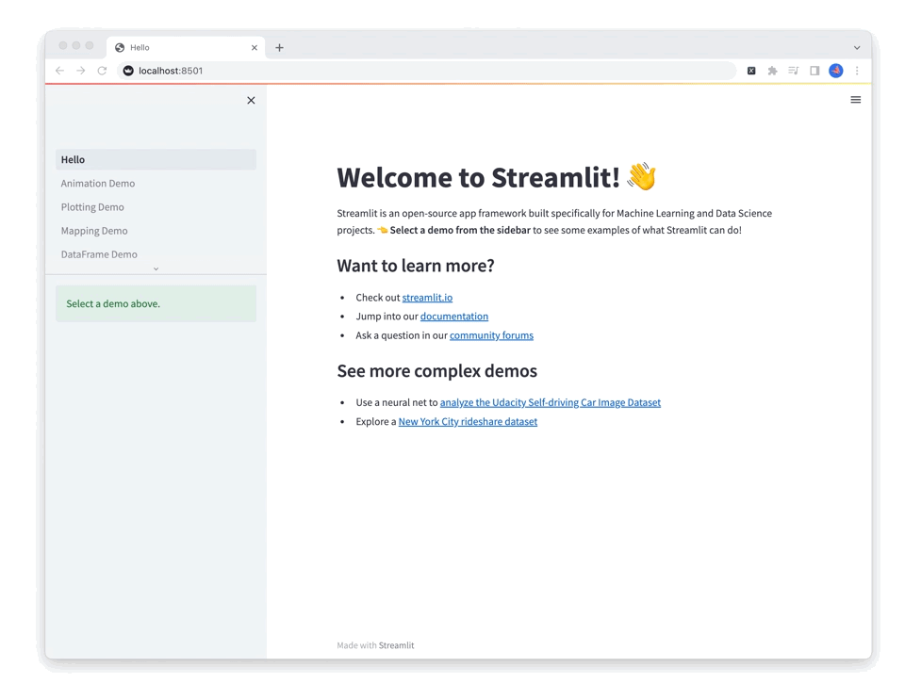Select Plotting Demo from the demo list
Image resolution: width=905 pixels, height=699 pixels.
[91, 206]
